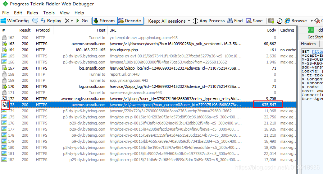Click lock icon of session 171

tap(4, 93)
